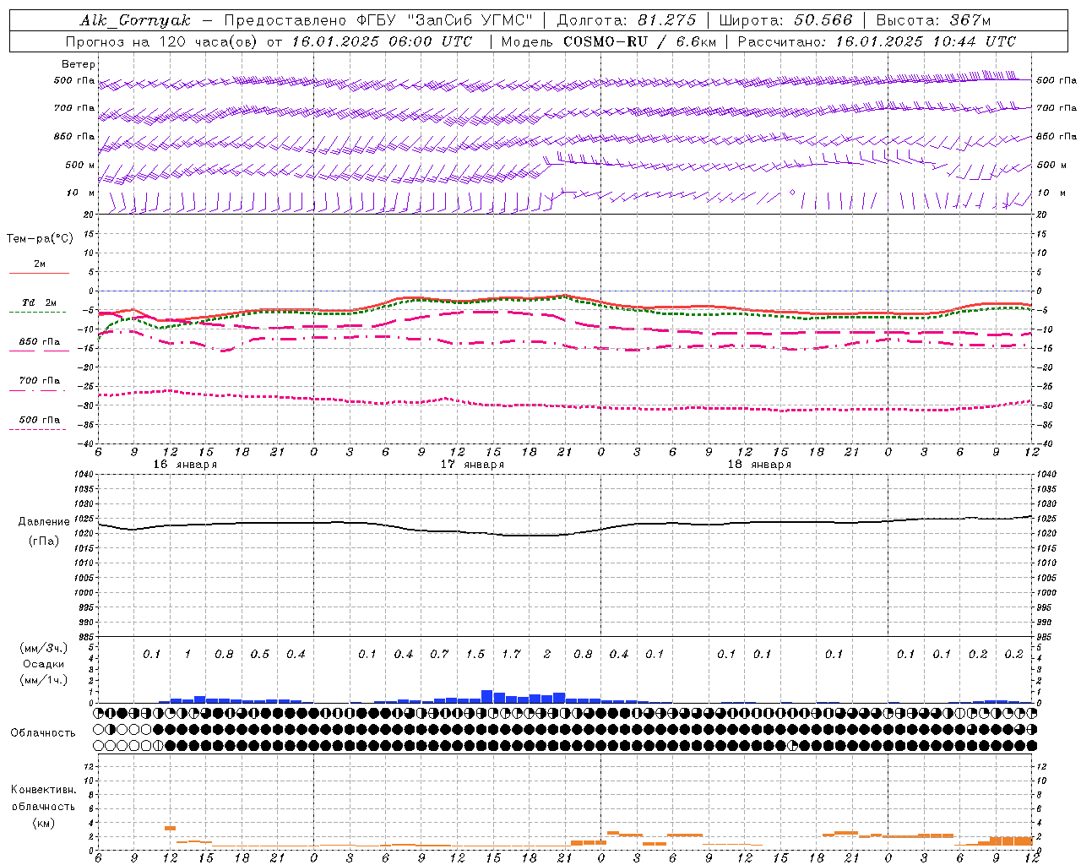1081x865 pixels.
Task: Click the (мм/1ч.) precipitation unit label
Action: [x=43, y=680]
